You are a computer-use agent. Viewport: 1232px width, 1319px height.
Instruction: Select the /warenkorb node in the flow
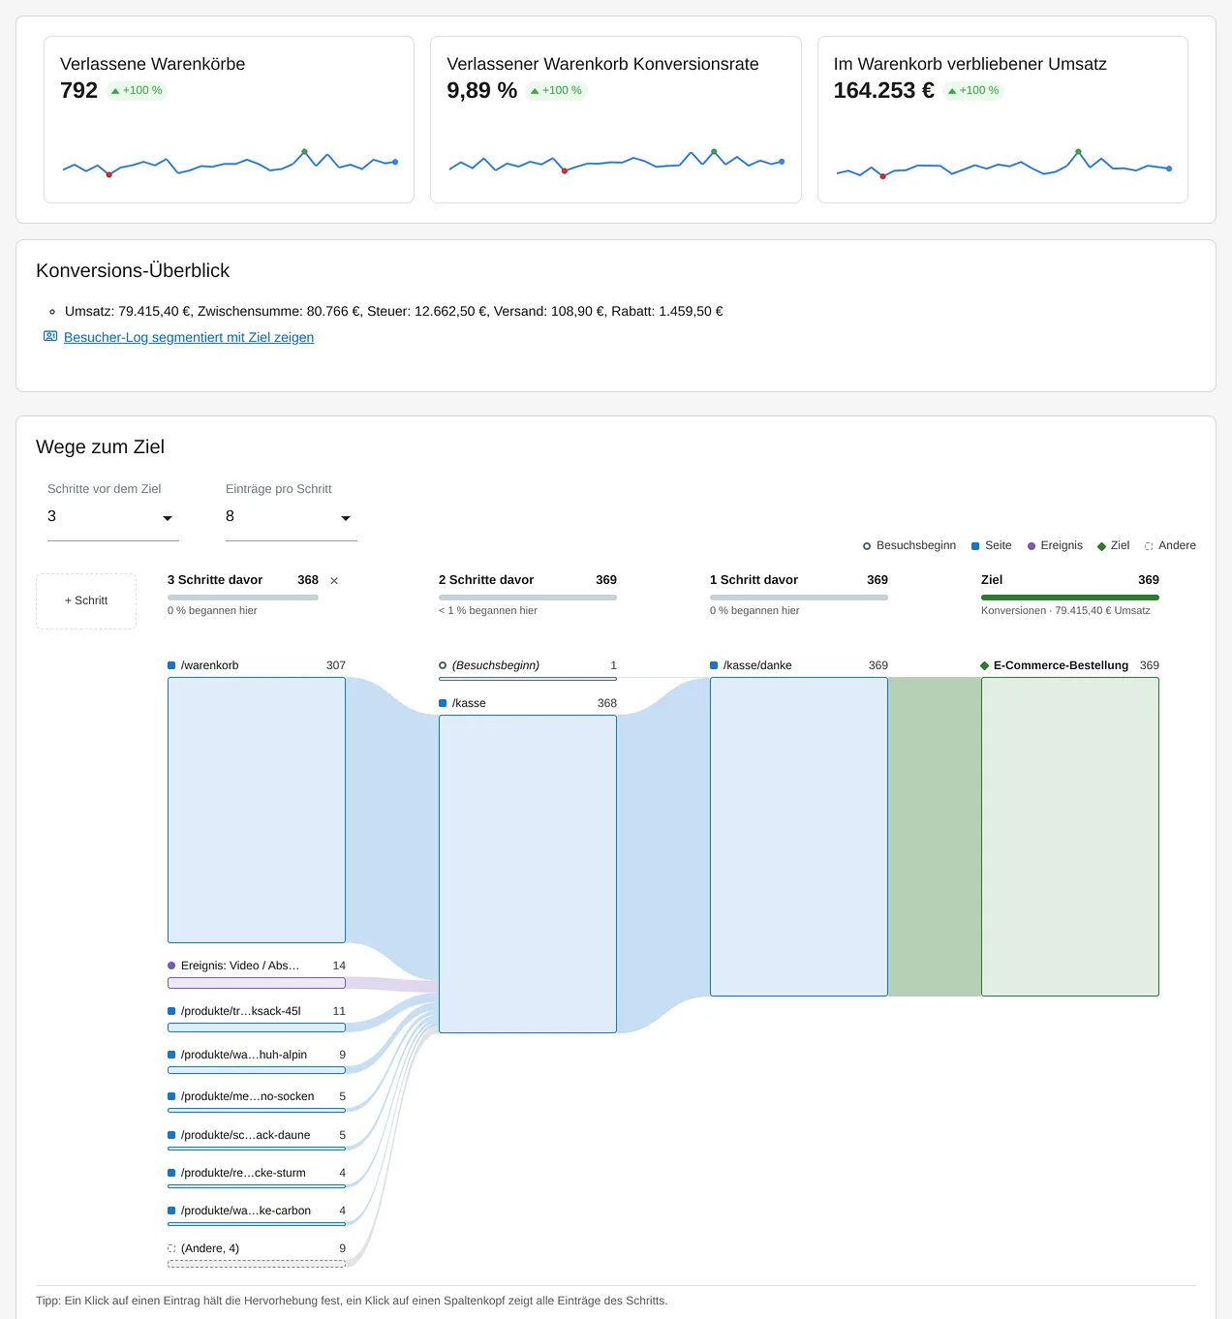point(257,810)
